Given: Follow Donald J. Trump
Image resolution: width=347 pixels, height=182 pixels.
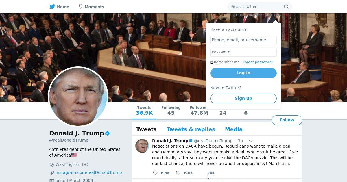Looking at the screenshot, I should pyautogui.click(x=287, y=120).
